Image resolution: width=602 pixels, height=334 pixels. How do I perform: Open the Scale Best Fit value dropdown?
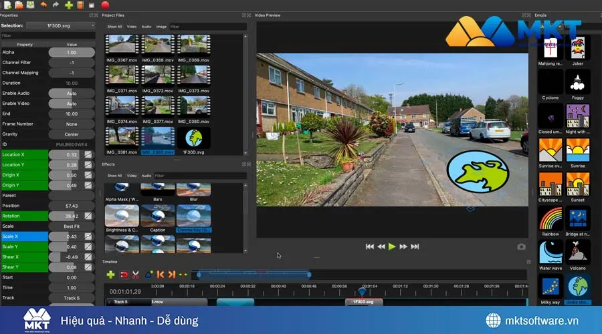(x=72, y=226)
